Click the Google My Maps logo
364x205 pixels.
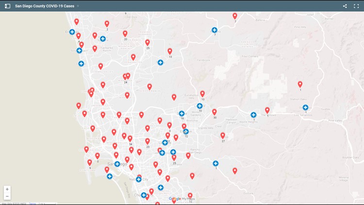(x=182, y=199)
